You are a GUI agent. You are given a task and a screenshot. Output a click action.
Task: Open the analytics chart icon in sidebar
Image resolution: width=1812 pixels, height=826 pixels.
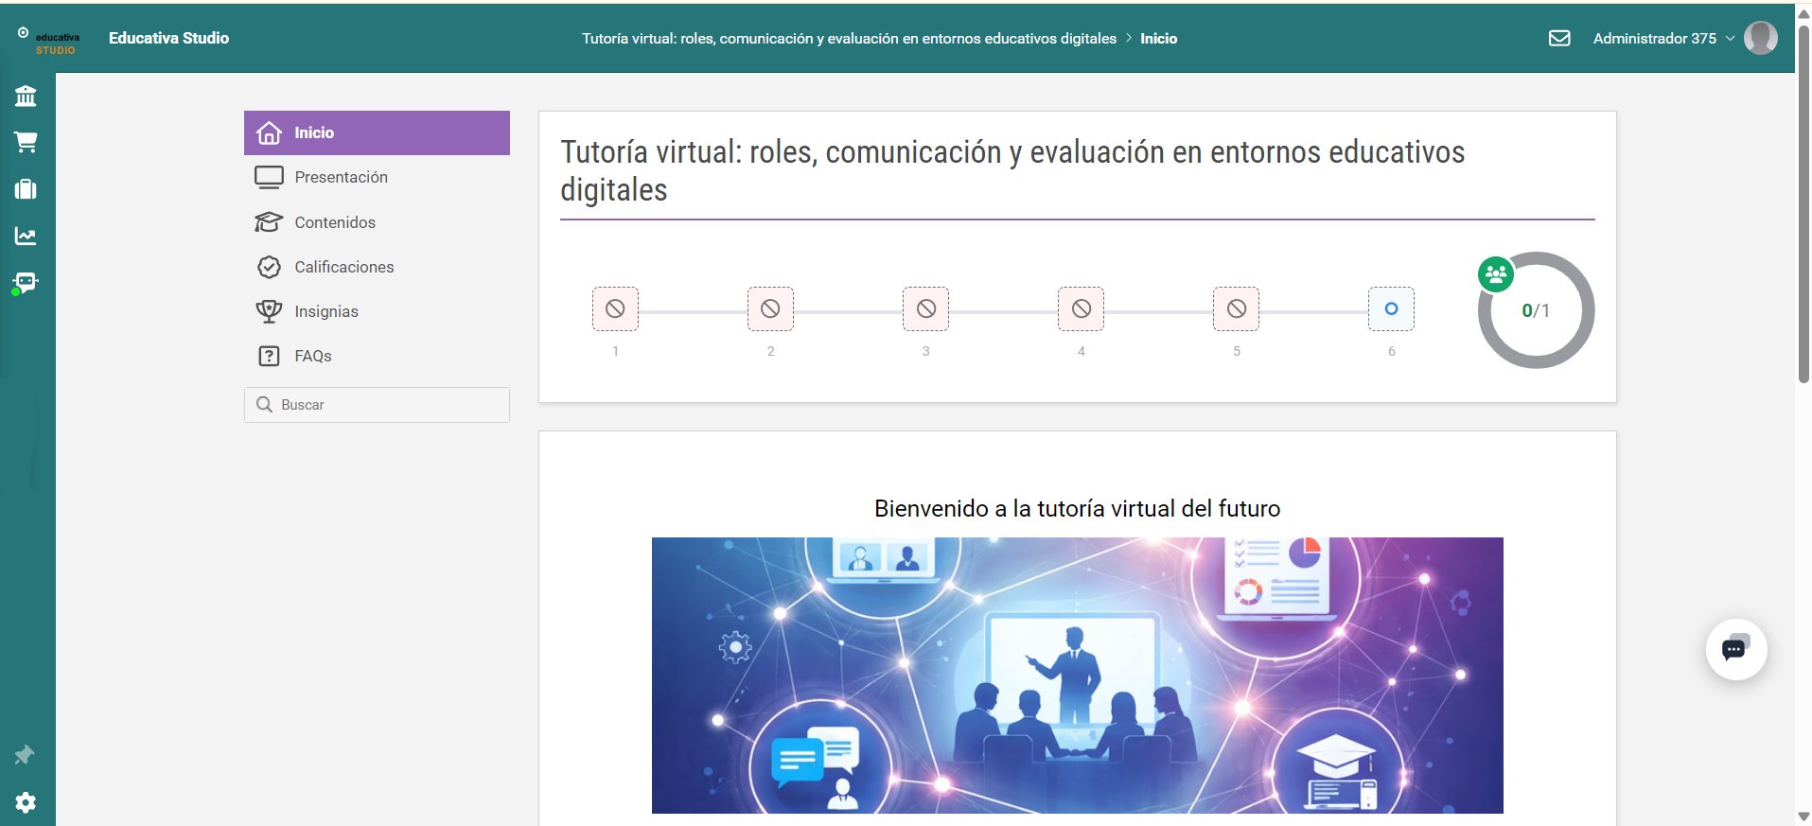point(26,236)
